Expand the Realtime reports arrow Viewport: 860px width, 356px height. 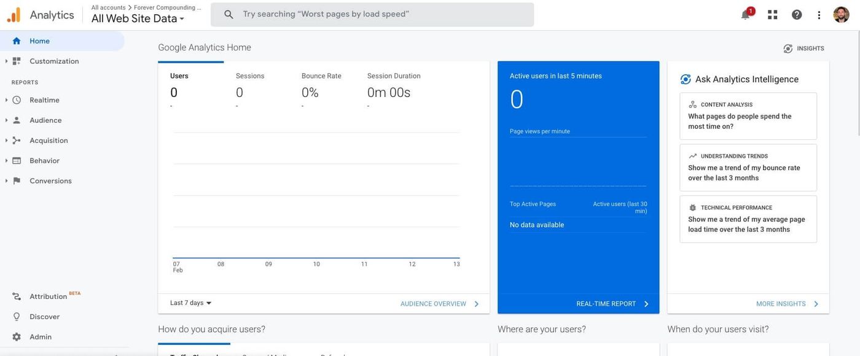click(6, 100)
